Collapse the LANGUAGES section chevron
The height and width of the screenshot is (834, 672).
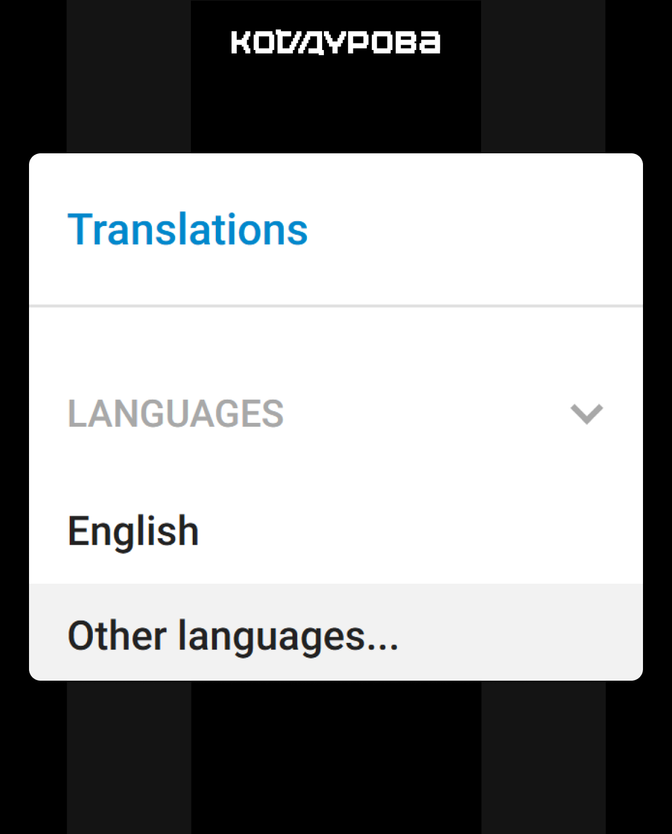[x=587, y=414]
